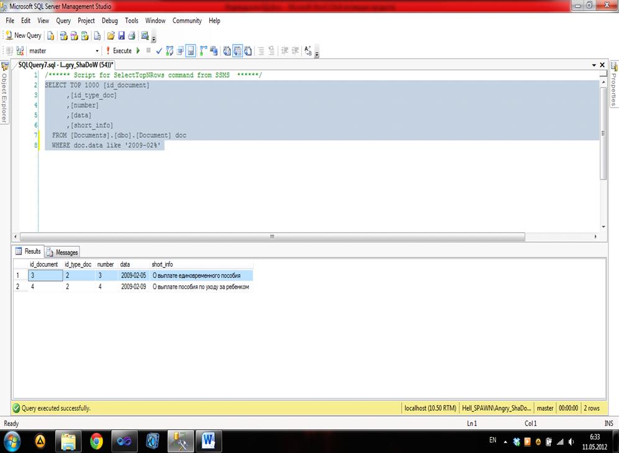Viewport: 619px width, 453px height.
Task: Open the master database dropdown
Action: (97, 51)
